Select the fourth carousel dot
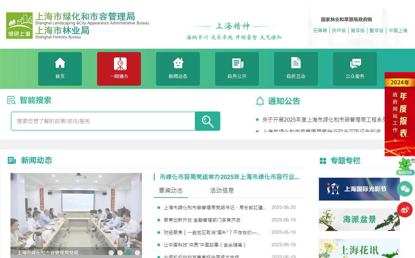The width and height of the screenshot is (415, 258). (x=138, y=253)
